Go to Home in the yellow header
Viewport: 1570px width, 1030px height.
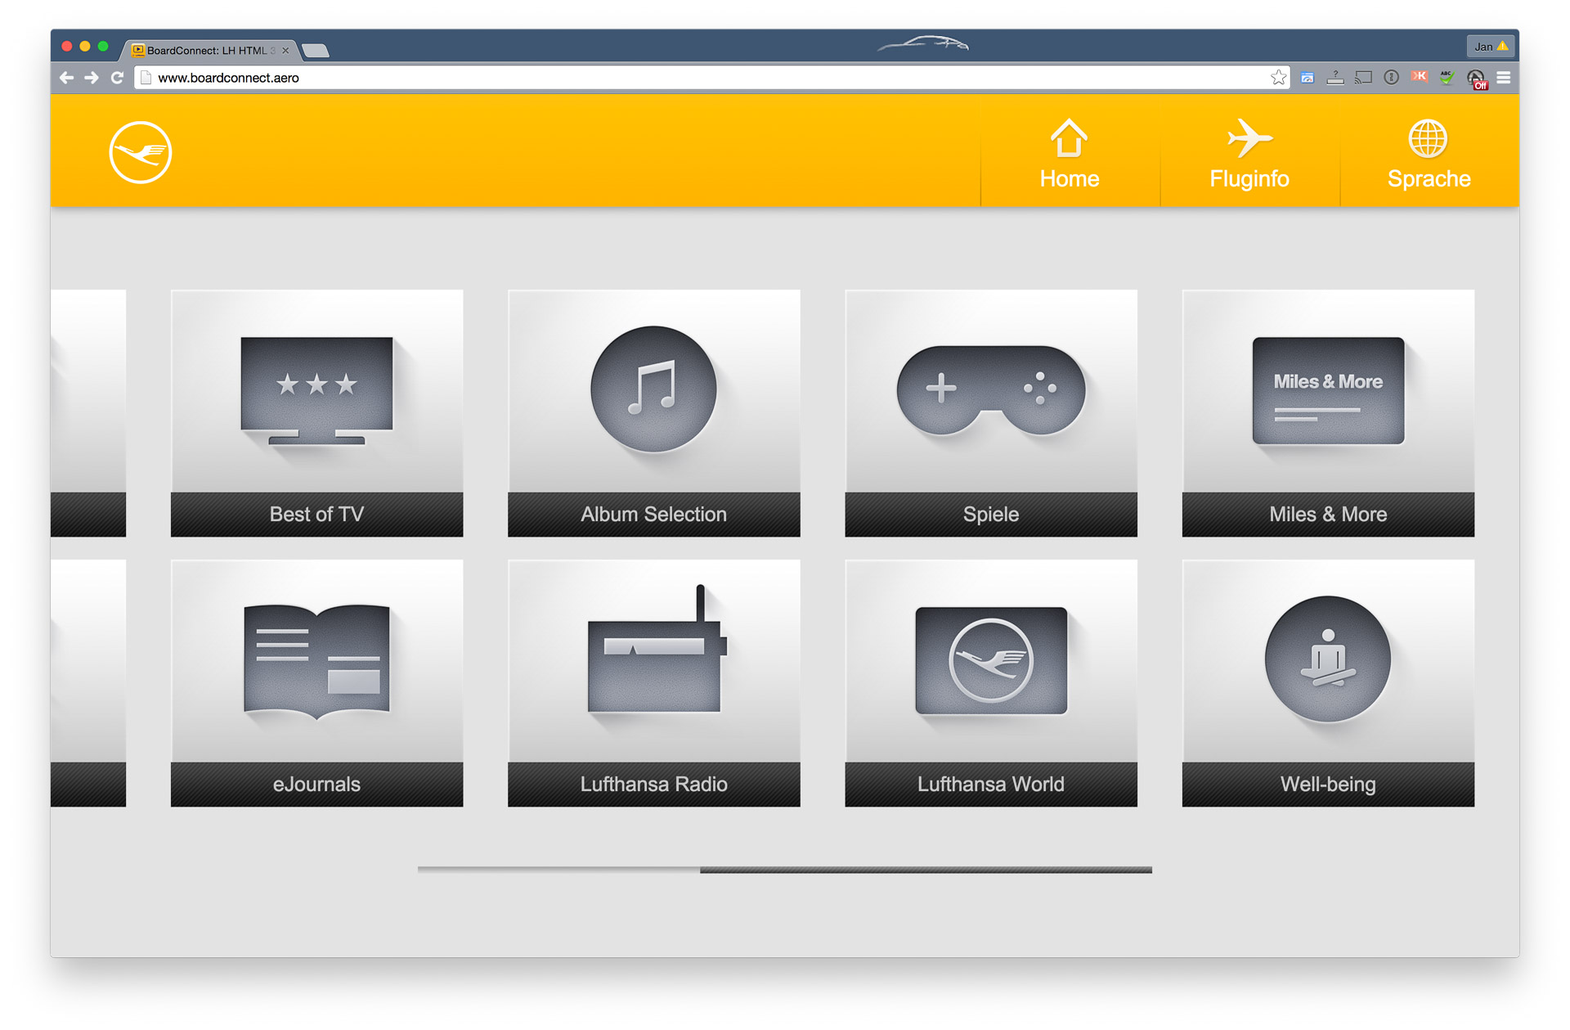tap(1070, 152)
